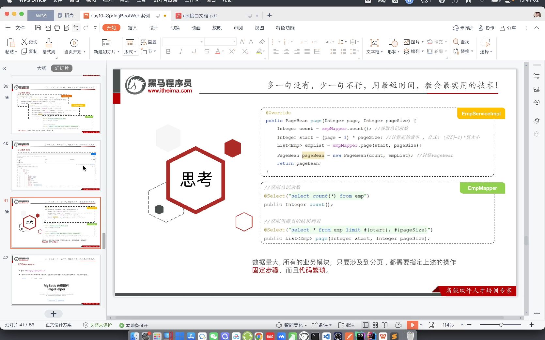Toggle Underline formatting
This screenshot has height=340, width=545.
pyautogui.click(x=194, y=52)
